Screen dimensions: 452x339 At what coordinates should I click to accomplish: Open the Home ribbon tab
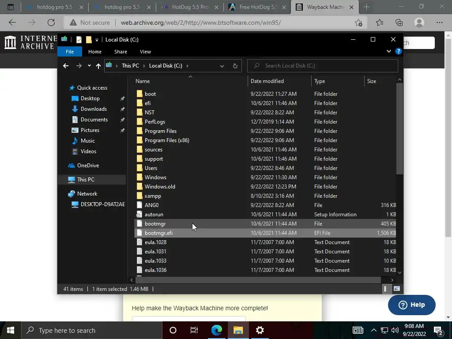pos(95,52)
